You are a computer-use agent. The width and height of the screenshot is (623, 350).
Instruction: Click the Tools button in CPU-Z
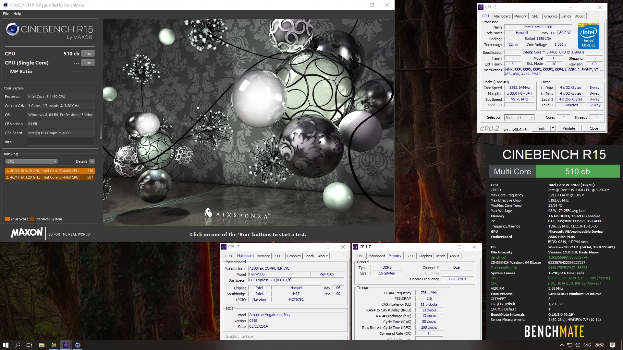point(541,129)
